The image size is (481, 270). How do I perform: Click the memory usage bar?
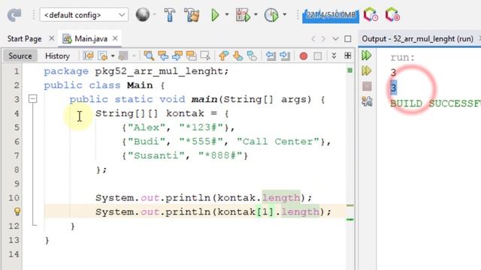[x=331, y=15]
